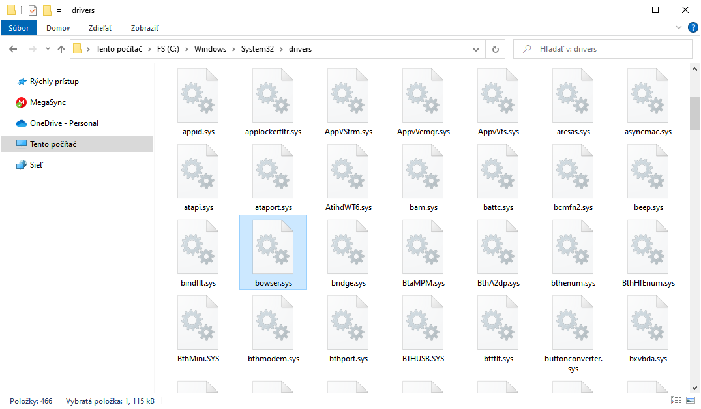Select the appid.sys driver file
The height and width of the screenshot is (409, 701).
click(199, 102)
